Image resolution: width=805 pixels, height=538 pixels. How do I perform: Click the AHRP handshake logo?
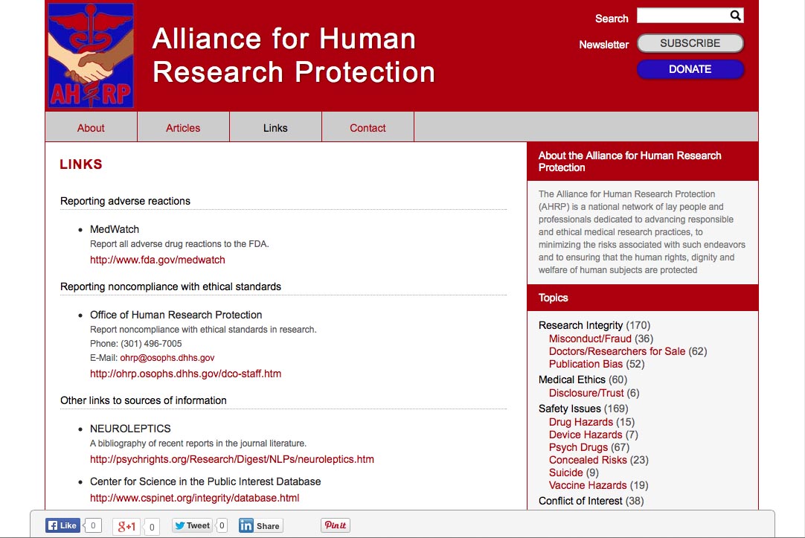pos(91,56)
